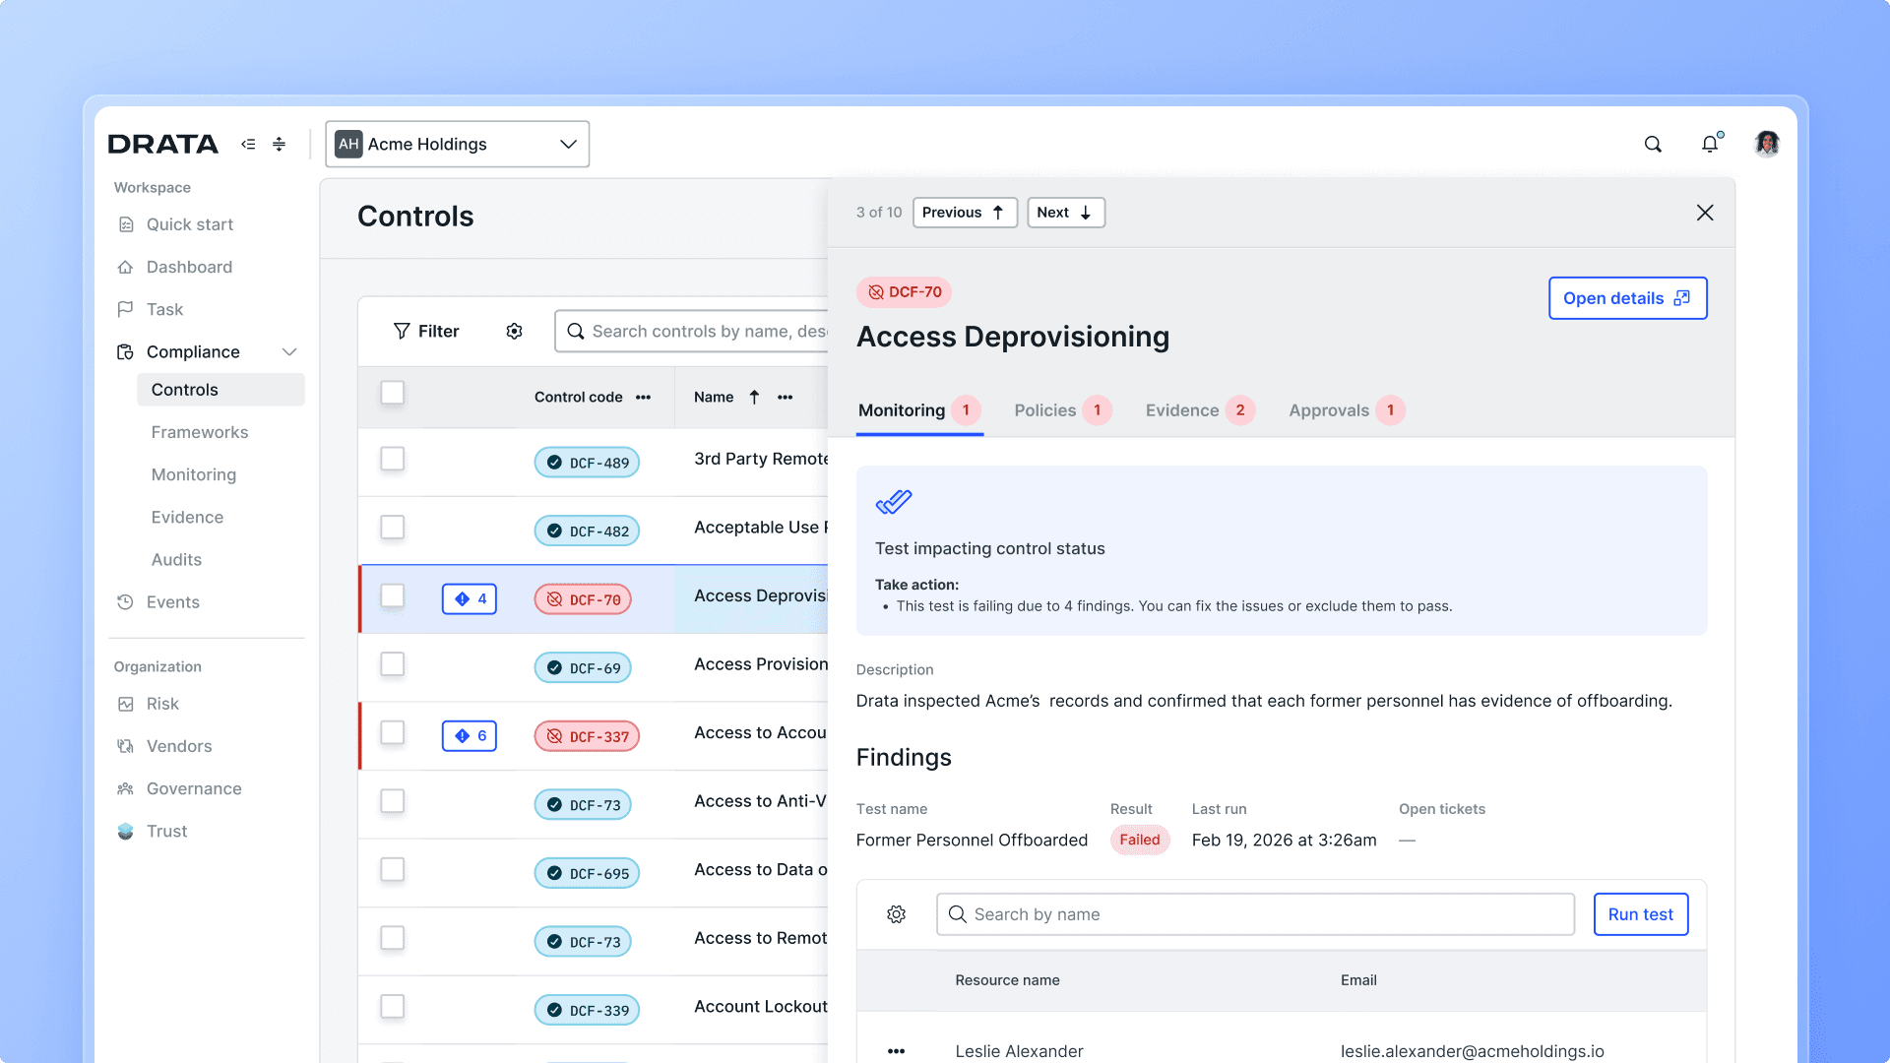Click the DCF-489 control code tag
Image resolution: width=1890 pixels, height=1063 pixels.
point(588,463)
